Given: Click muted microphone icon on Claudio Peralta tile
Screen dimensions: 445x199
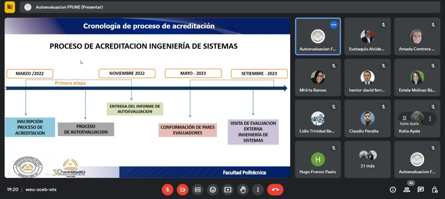Looking at the screenshot, I should click(x=384, y=107).
